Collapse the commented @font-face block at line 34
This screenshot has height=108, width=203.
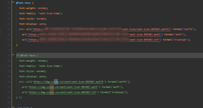[13, 55]
